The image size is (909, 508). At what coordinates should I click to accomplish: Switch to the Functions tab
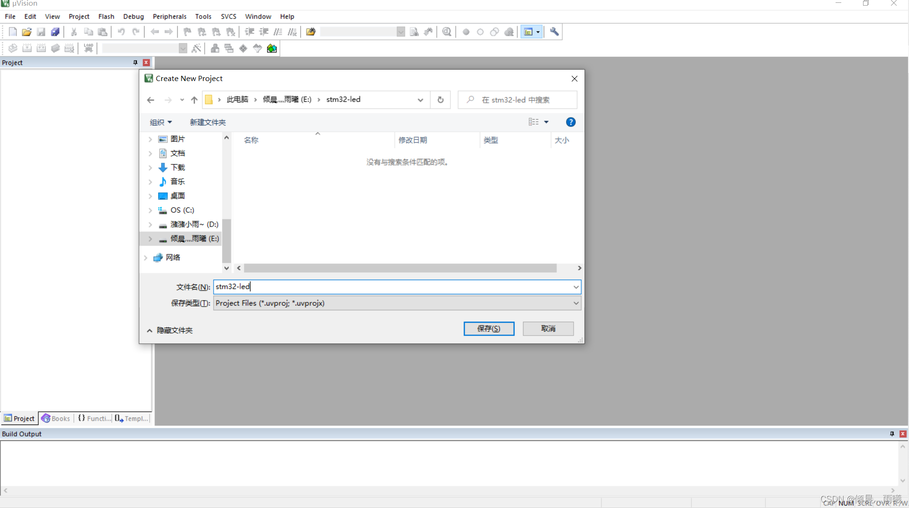click(x=94, y=418)
